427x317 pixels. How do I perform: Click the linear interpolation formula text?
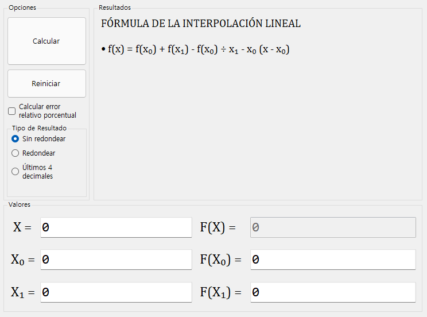coord(195,50)
